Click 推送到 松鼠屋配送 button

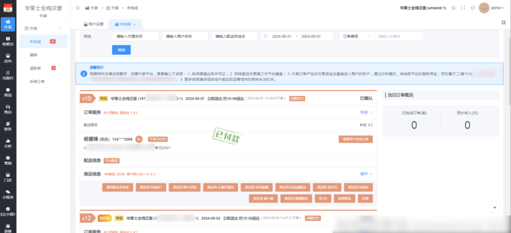292,188
